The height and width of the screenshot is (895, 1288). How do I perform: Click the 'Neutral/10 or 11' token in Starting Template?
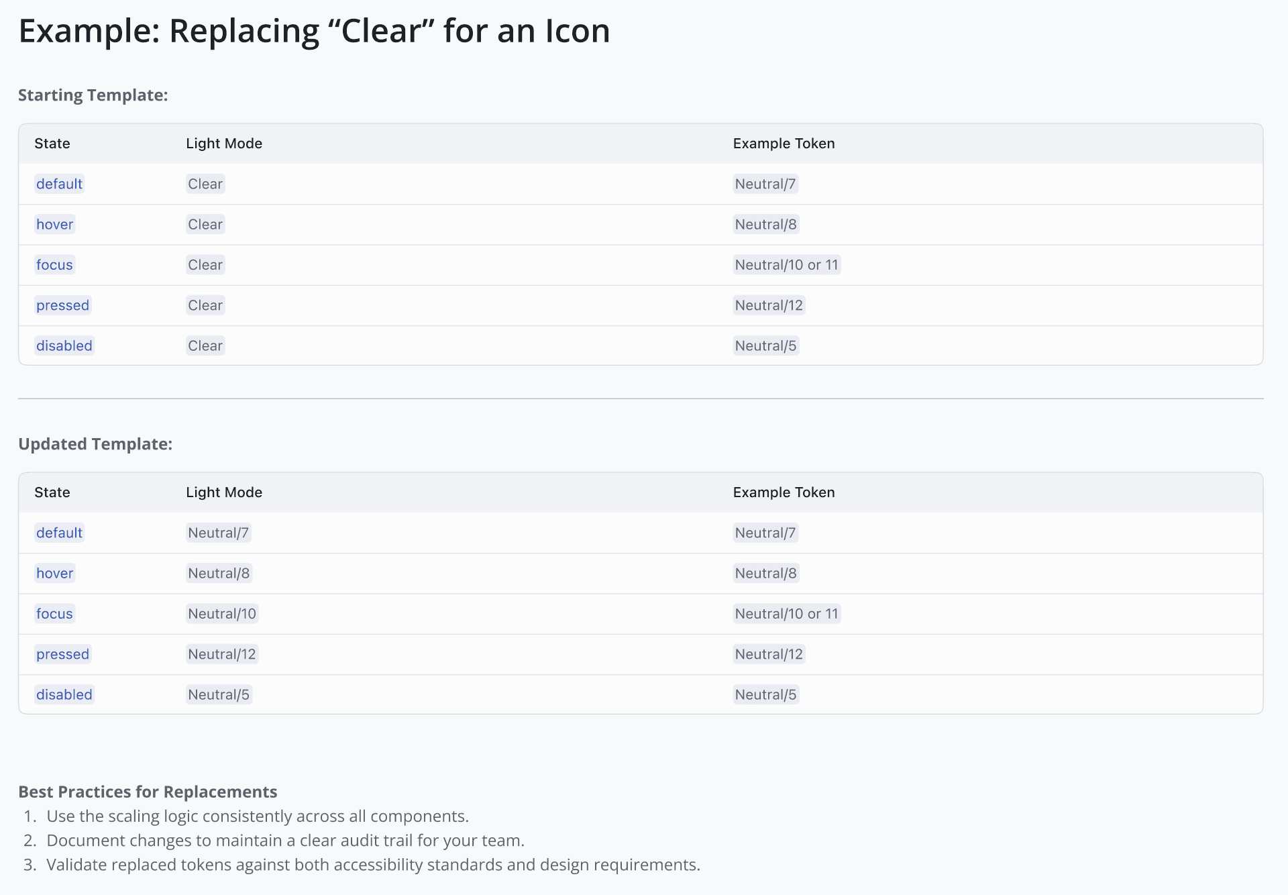[x=786, y=265]
